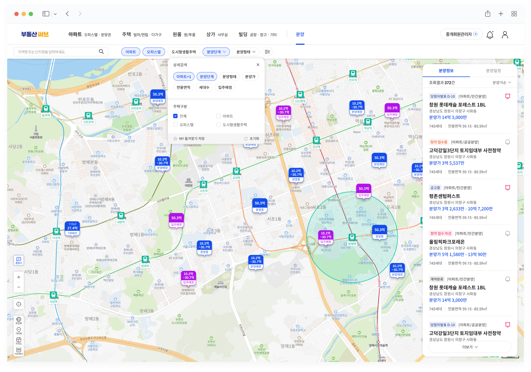531x372 pixels.
Task: Open browser sidebar dropdown chevron
Action: 55,14
